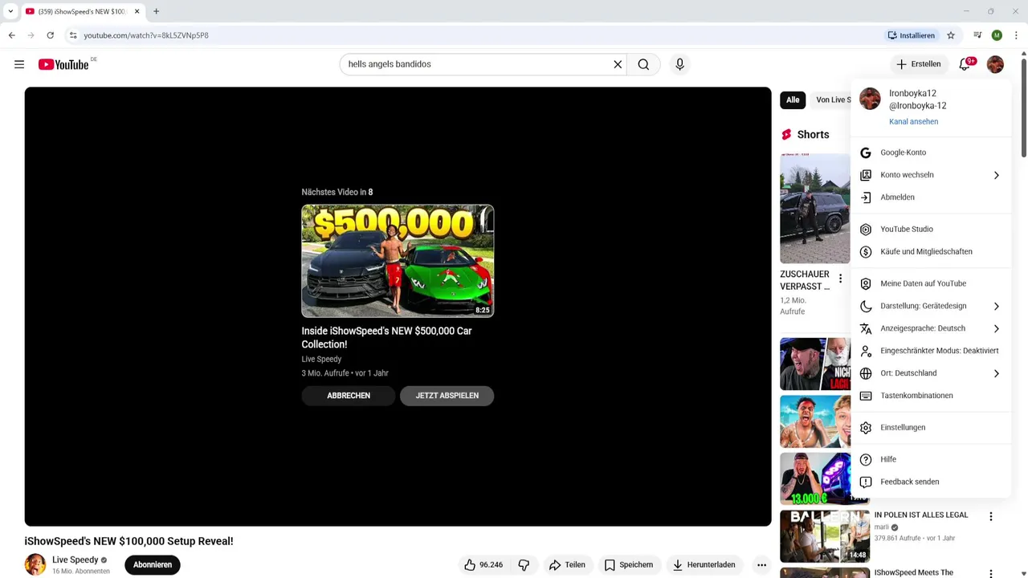The width and height of the screenshot is (1028, 578).
Task: Click the Teilen share button
Action: click(567, 564)
